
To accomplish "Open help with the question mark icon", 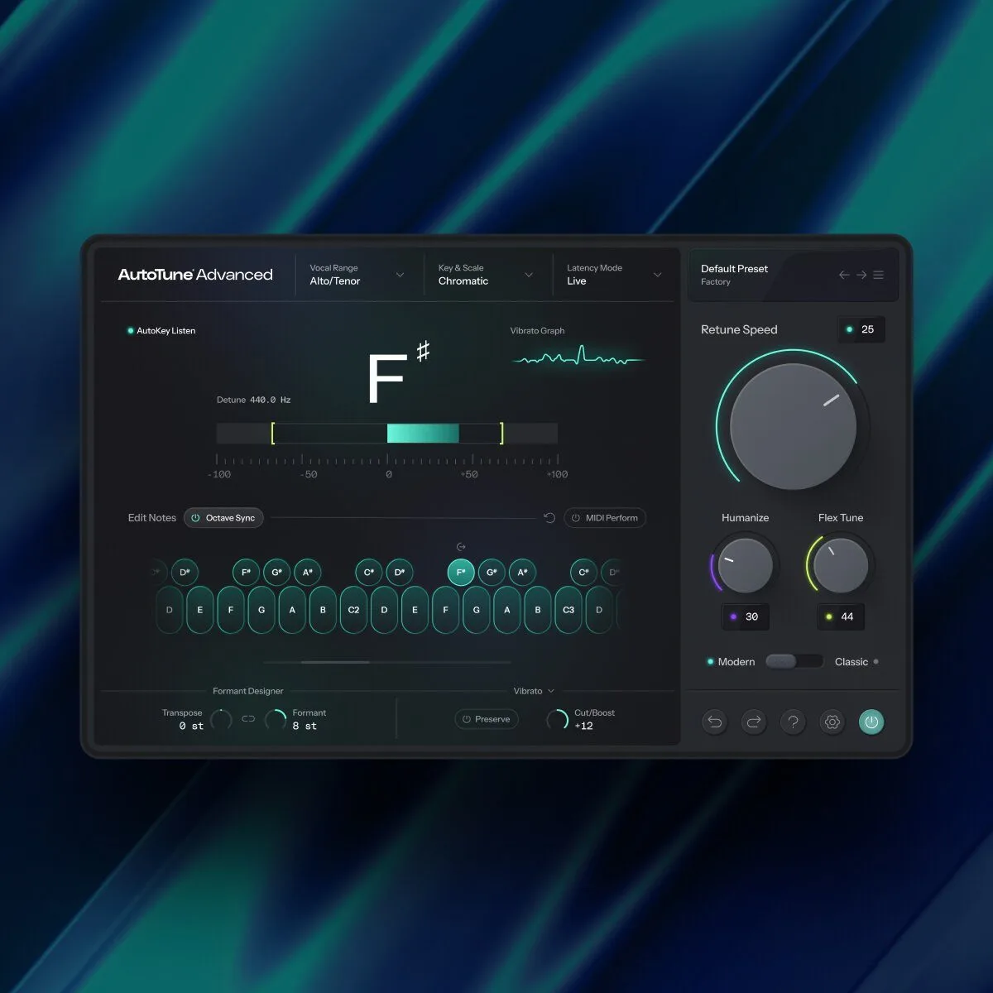I will point(793,722).
